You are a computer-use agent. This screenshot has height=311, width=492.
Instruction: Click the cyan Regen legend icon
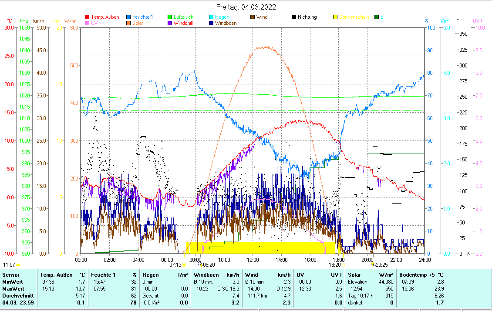pos(212,17)
